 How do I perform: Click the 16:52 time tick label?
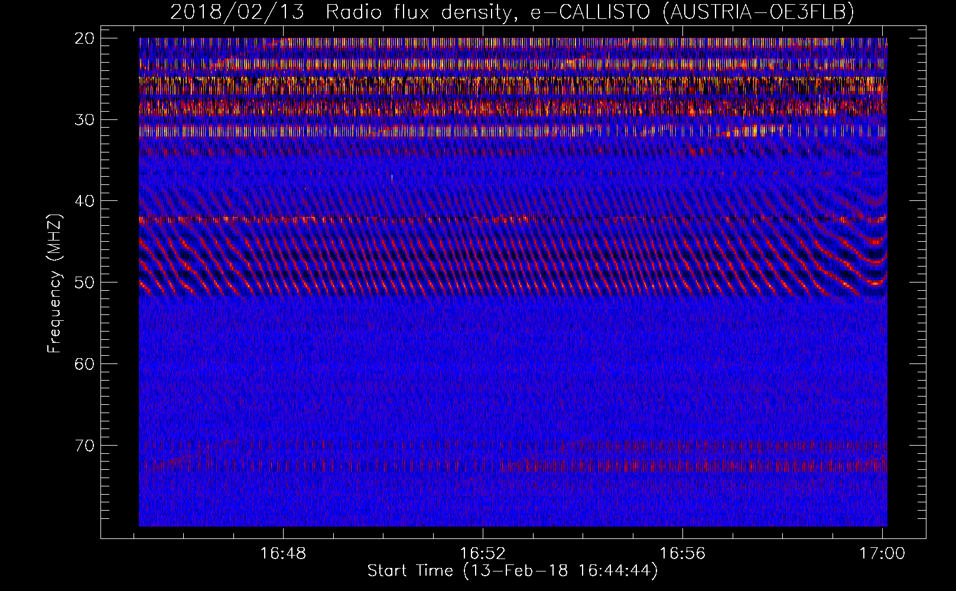483,554
